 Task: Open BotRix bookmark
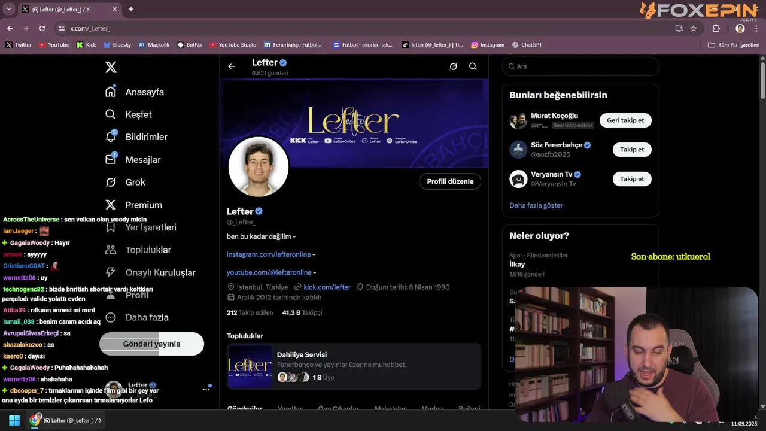(189, 45)
